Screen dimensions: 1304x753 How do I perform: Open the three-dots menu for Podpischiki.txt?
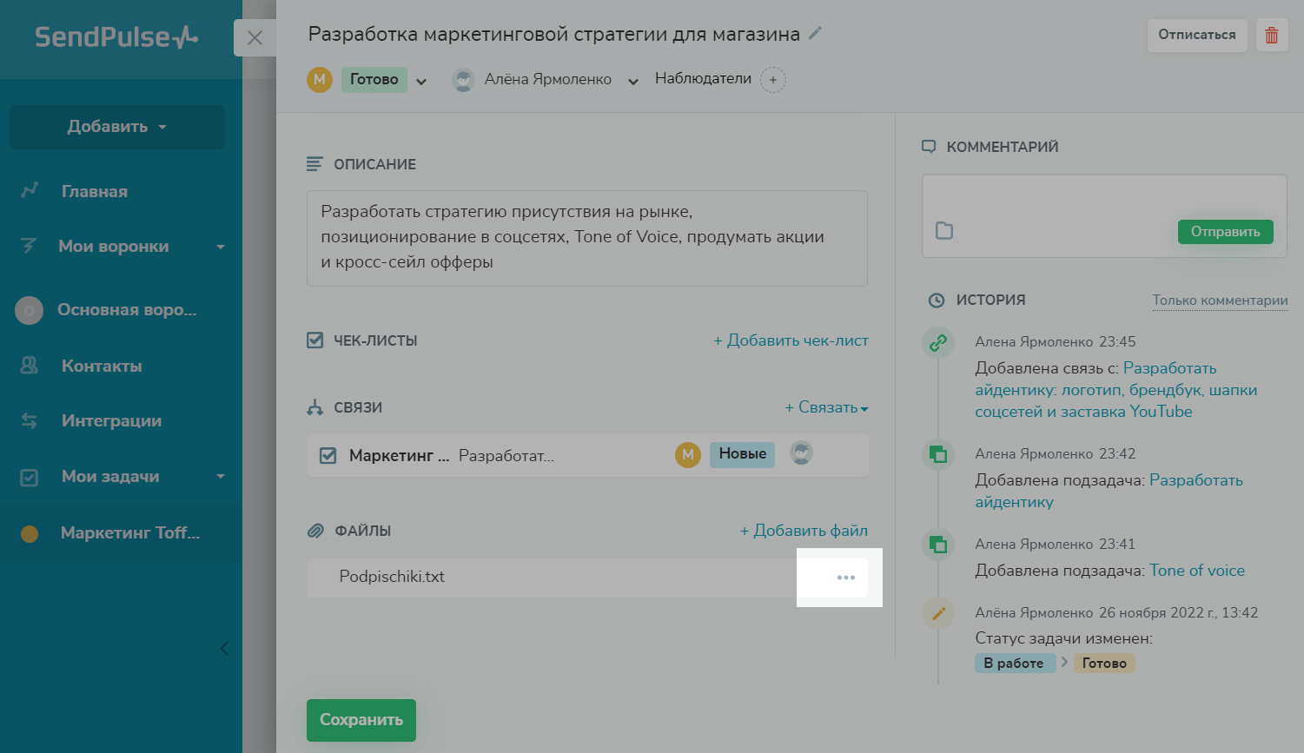(x=845, y=578)
